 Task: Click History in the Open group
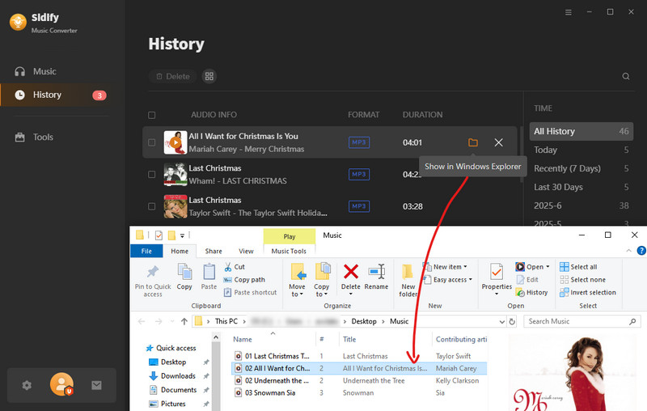tap(532, 293)
